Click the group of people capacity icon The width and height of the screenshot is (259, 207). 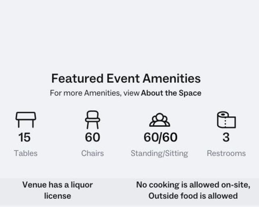(x=159, y=120)
